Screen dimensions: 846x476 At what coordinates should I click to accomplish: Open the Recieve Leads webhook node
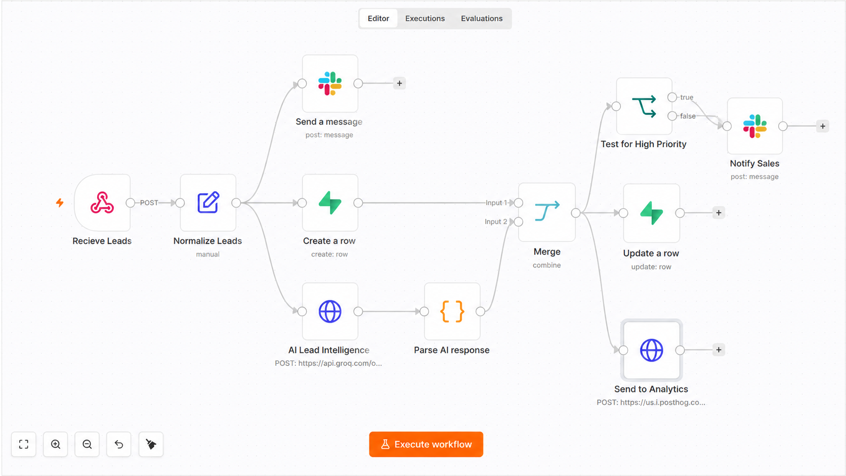pyautogui.click(x=102, y=203)
